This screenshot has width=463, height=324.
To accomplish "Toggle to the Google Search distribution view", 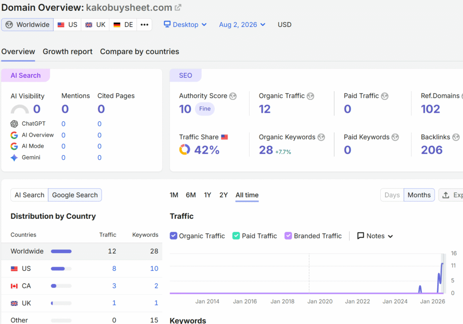I will [x=75, y=195].
